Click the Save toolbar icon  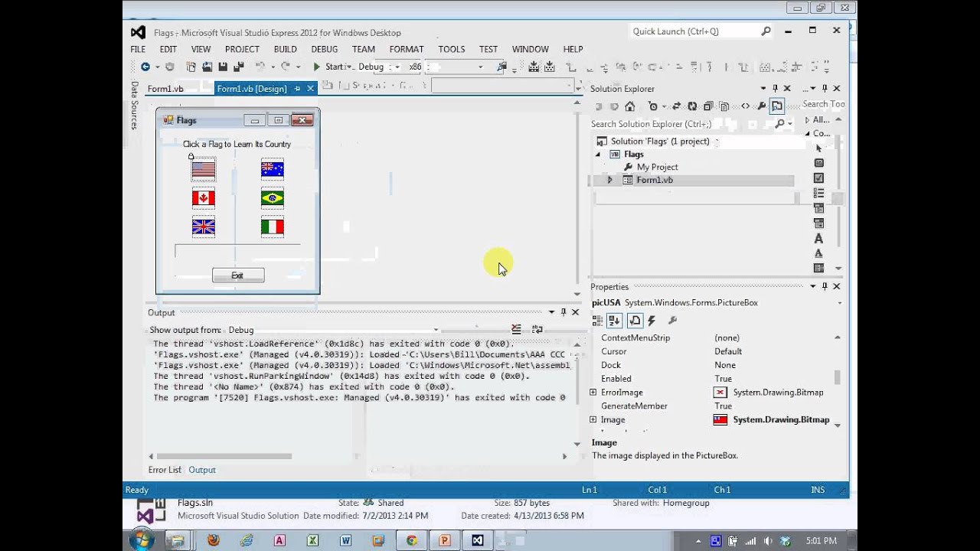click(x=223, y=67)
